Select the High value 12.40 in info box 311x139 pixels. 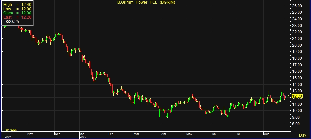(x=26, y=5)
